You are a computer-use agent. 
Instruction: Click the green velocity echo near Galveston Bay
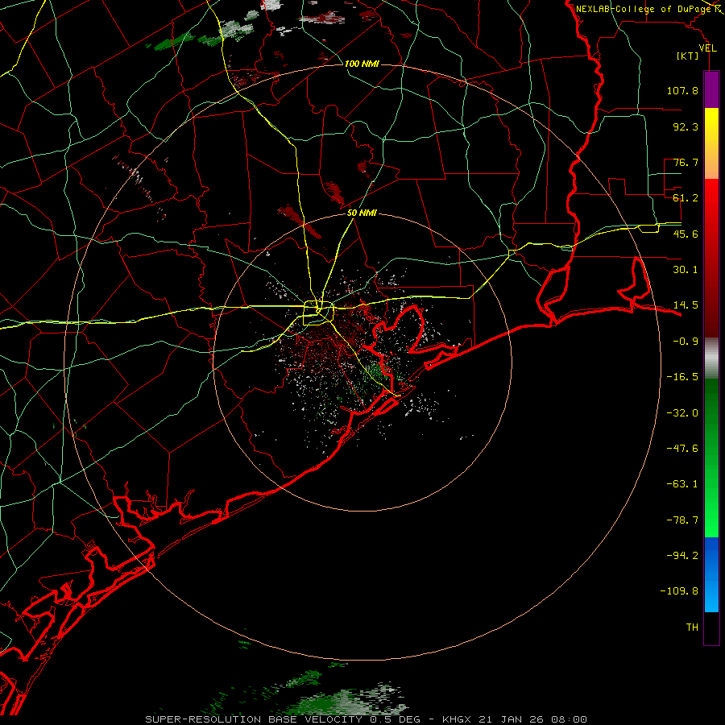click(375, 372)
